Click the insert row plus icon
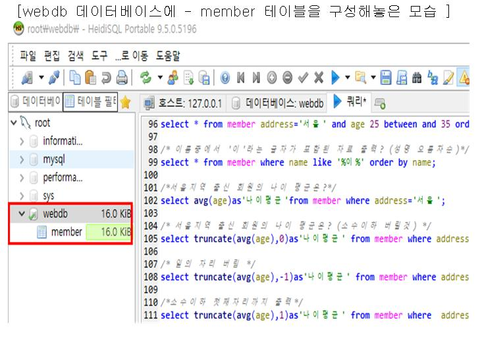The height and width of the screenshot is (343, 480). [272, 78]
